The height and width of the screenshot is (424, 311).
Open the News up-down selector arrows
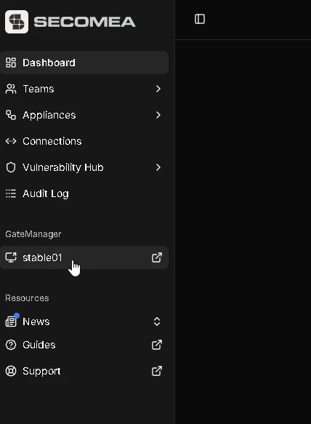[157, 321]
